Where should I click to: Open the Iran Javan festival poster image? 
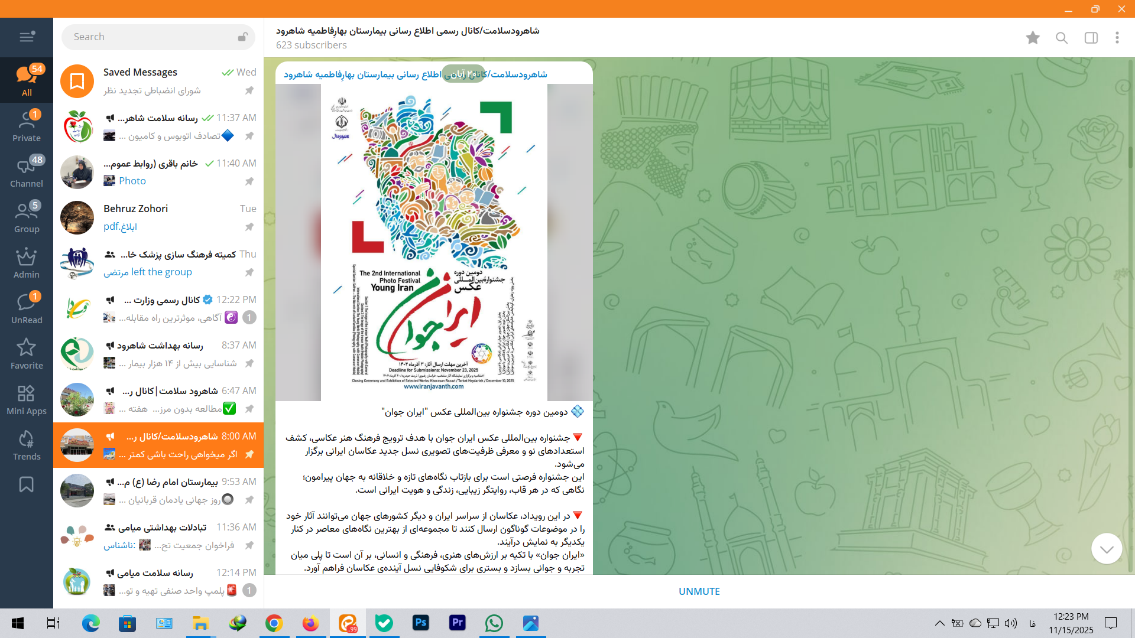pyautogui.click(x=434, y=242)
